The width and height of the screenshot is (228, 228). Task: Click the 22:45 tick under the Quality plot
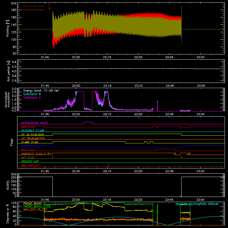[x=169, y=200]
